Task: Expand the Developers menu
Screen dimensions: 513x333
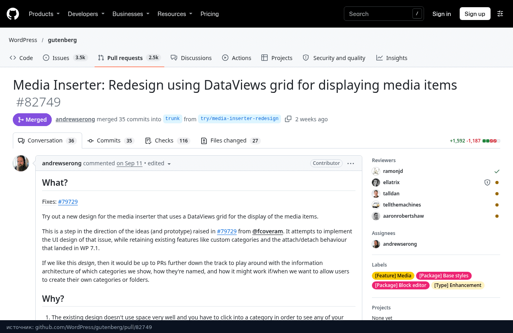Action: click(86, 14)
